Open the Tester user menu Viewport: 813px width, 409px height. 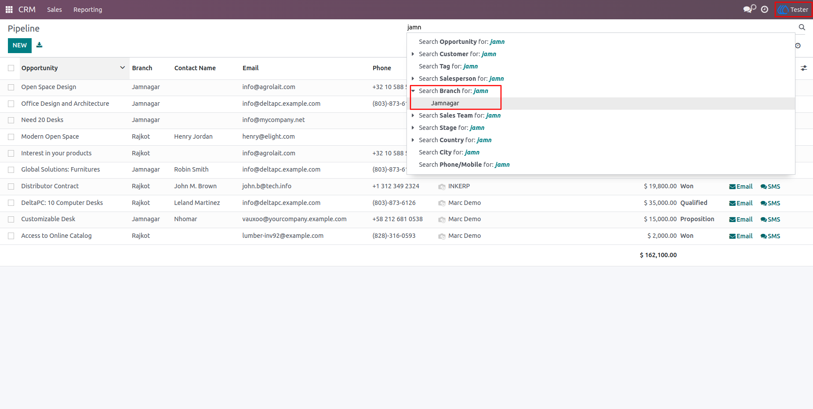pyautogui.click(x=794, y=9)
